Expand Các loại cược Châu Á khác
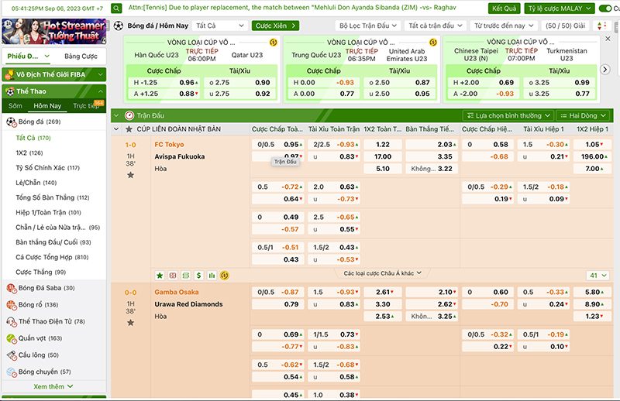 [382, 273]
